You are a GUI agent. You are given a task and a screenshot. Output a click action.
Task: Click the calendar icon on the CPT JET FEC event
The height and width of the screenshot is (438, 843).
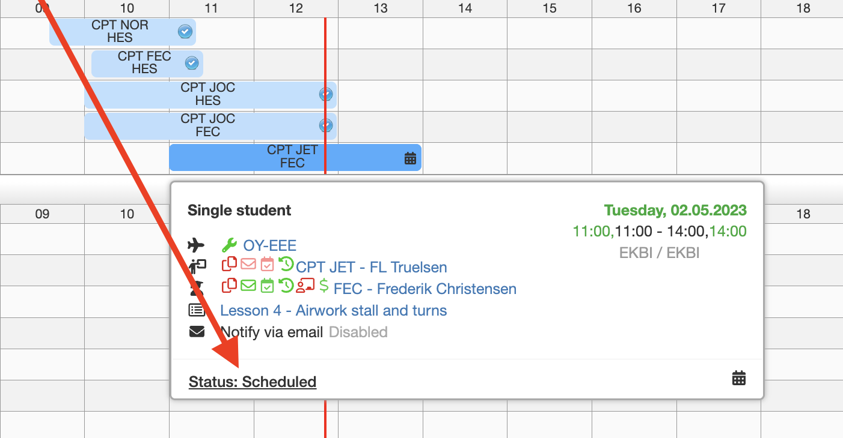[x=410, y=158]
